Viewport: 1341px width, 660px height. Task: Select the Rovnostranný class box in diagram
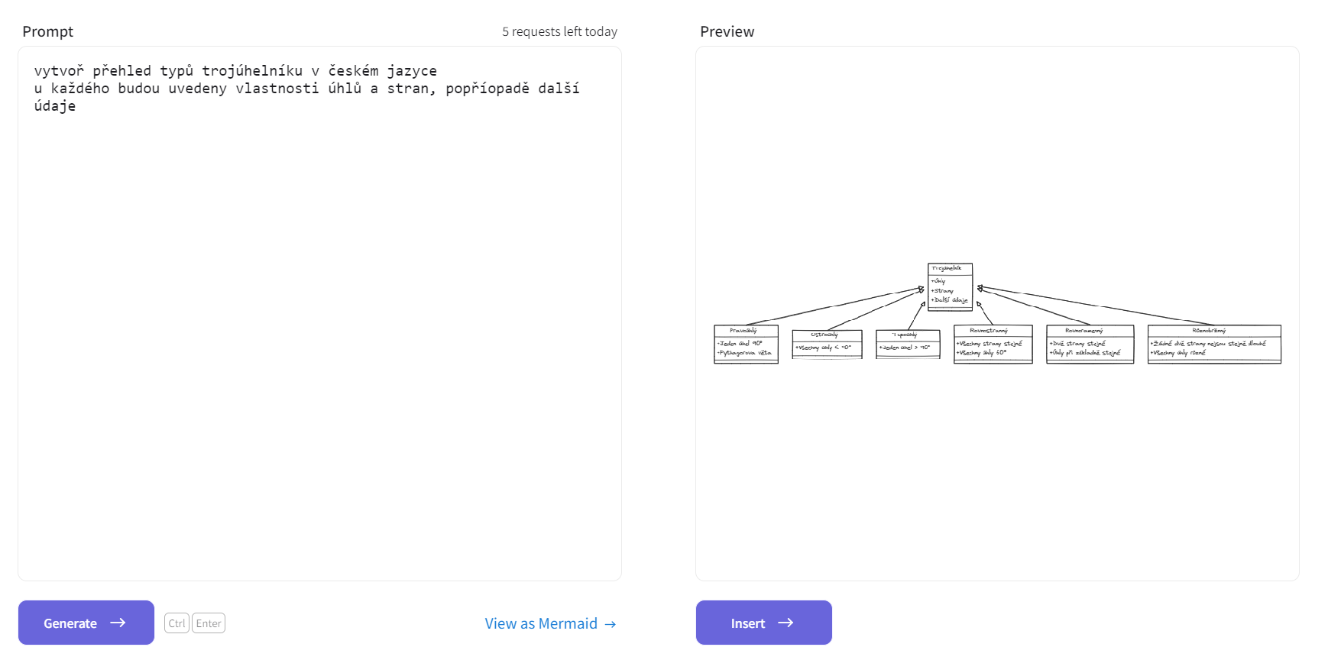click(993, 345)
